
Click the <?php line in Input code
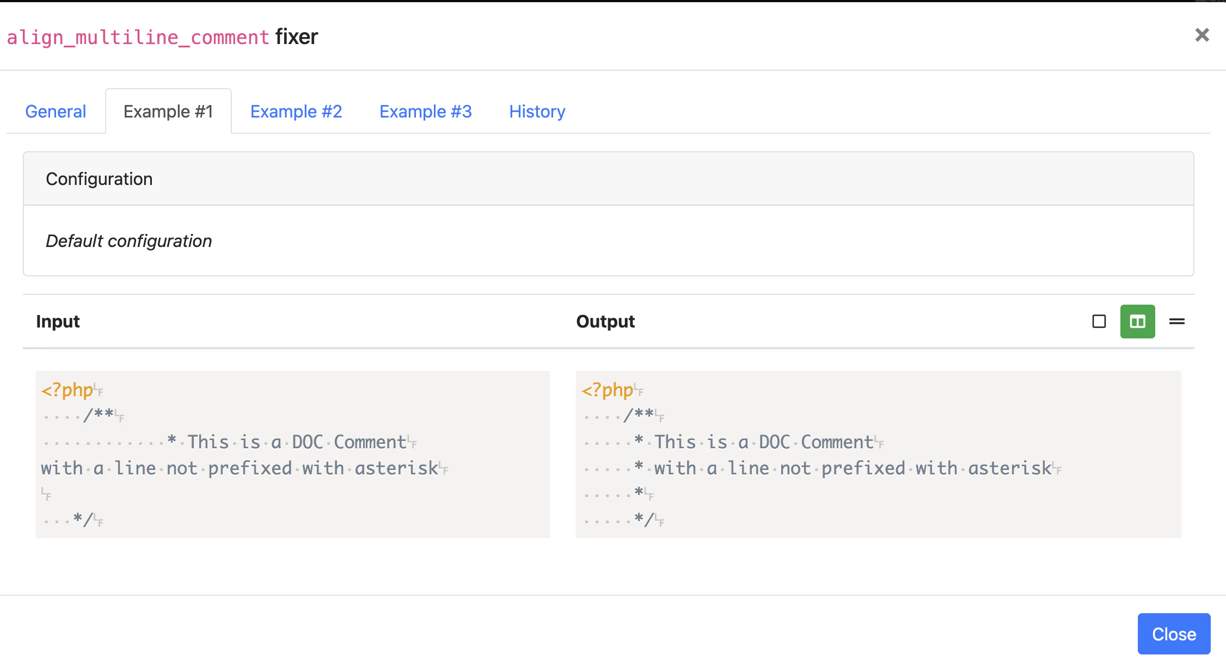72,390
